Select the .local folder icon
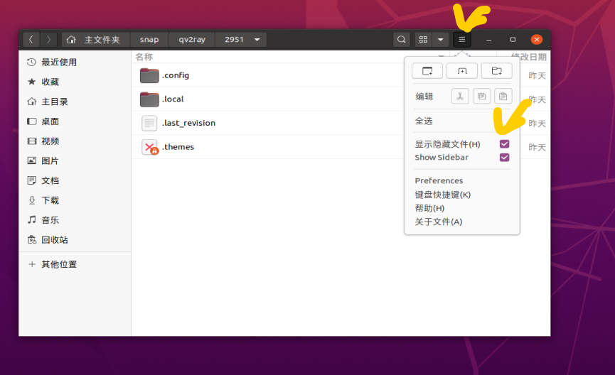The width and height of the screenshot is (615, 375). [149, 99]
